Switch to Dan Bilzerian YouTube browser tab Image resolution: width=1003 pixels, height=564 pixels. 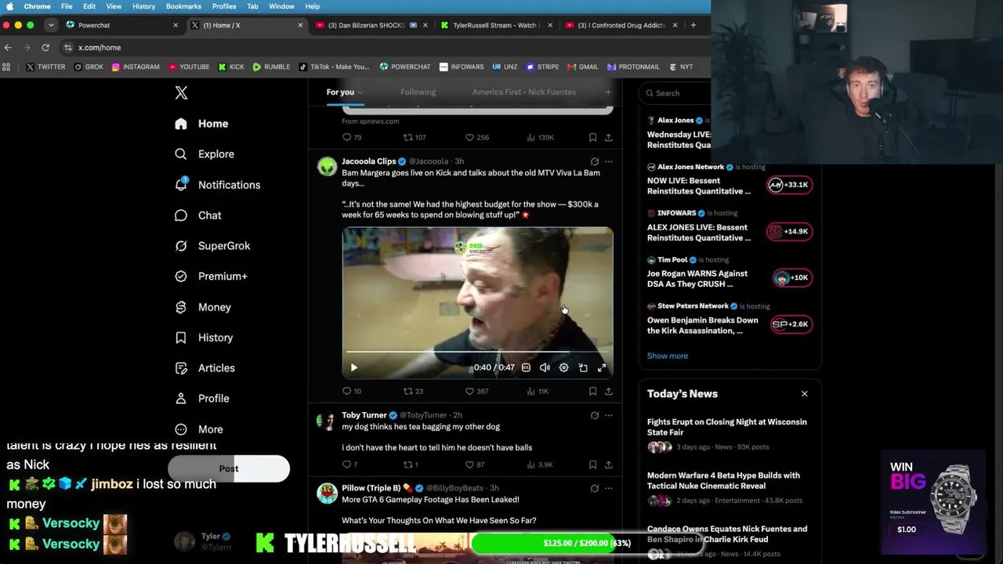[x=370, y=25]
